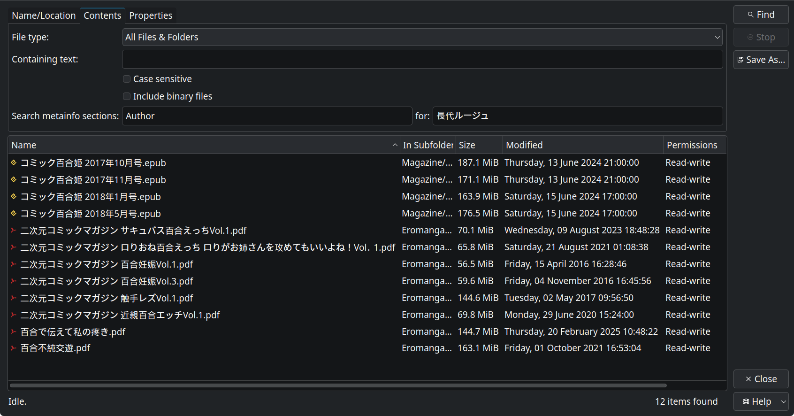Screen dimensions: 794x416
Task: Select file 二次元コミックマガジン 近親百合エッチVol.1.pdf
Action: (x=120, y=315)
